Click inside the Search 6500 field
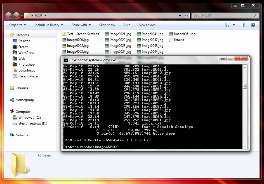 pyautogui.click(x=222, y=15)
